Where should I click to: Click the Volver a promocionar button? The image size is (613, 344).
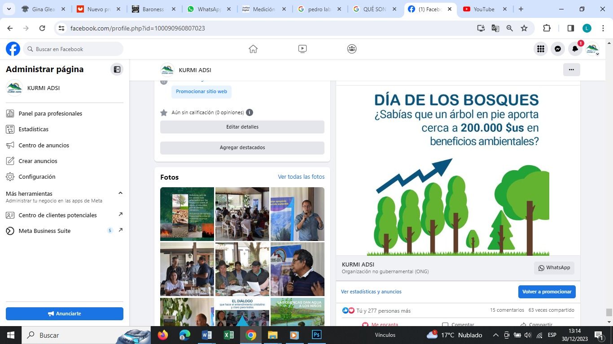click(x=547, y=292)
